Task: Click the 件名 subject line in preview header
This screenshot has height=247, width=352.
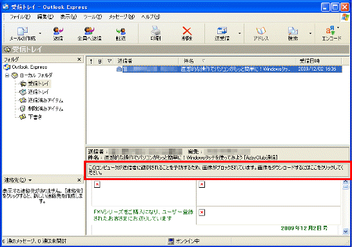Action: 182,158
